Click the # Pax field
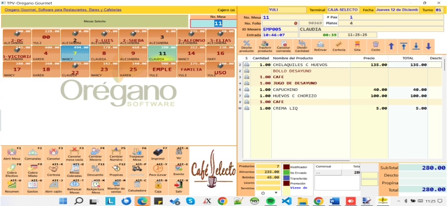The width and height of the screenshot is (447, 206). pyautogui.click(x=391, y=17)
